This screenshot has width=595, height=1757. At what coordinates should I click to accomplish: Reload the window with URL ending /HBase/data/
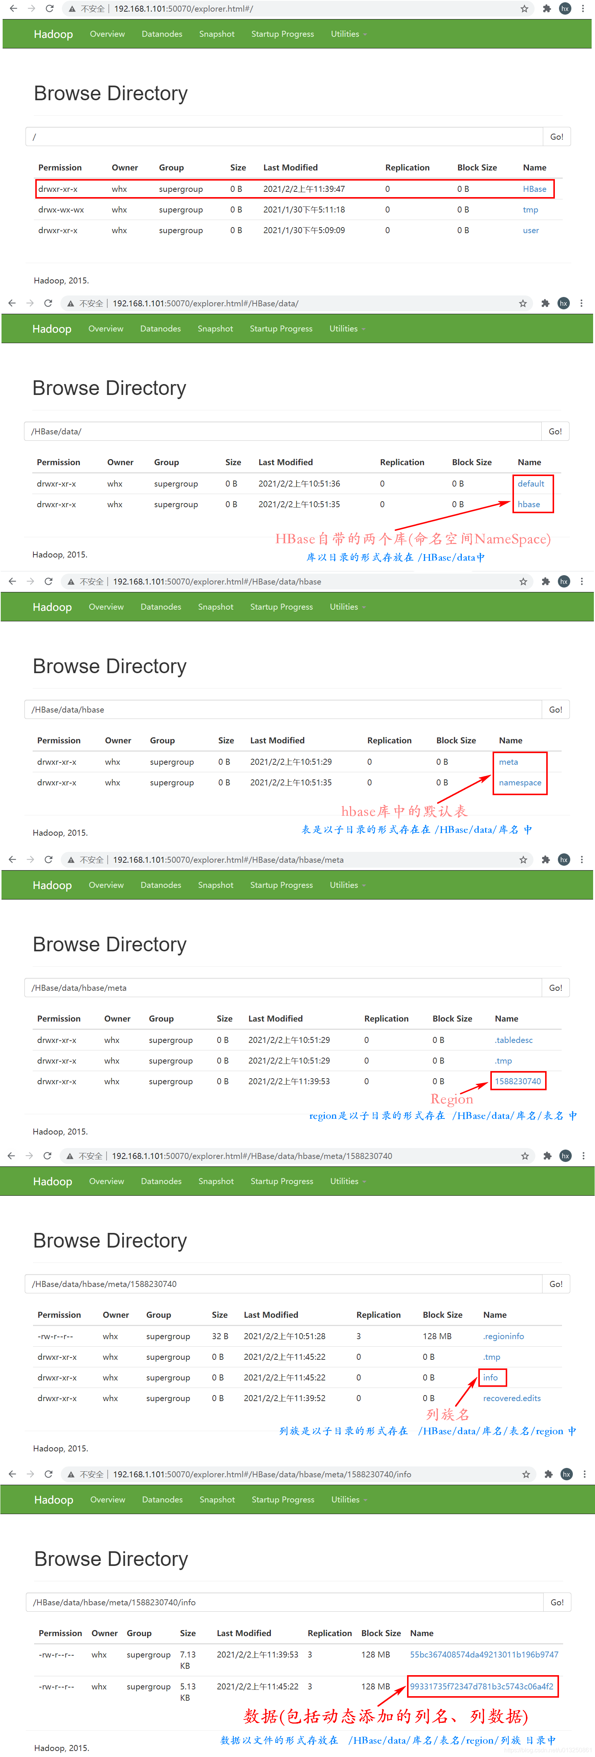48,303
